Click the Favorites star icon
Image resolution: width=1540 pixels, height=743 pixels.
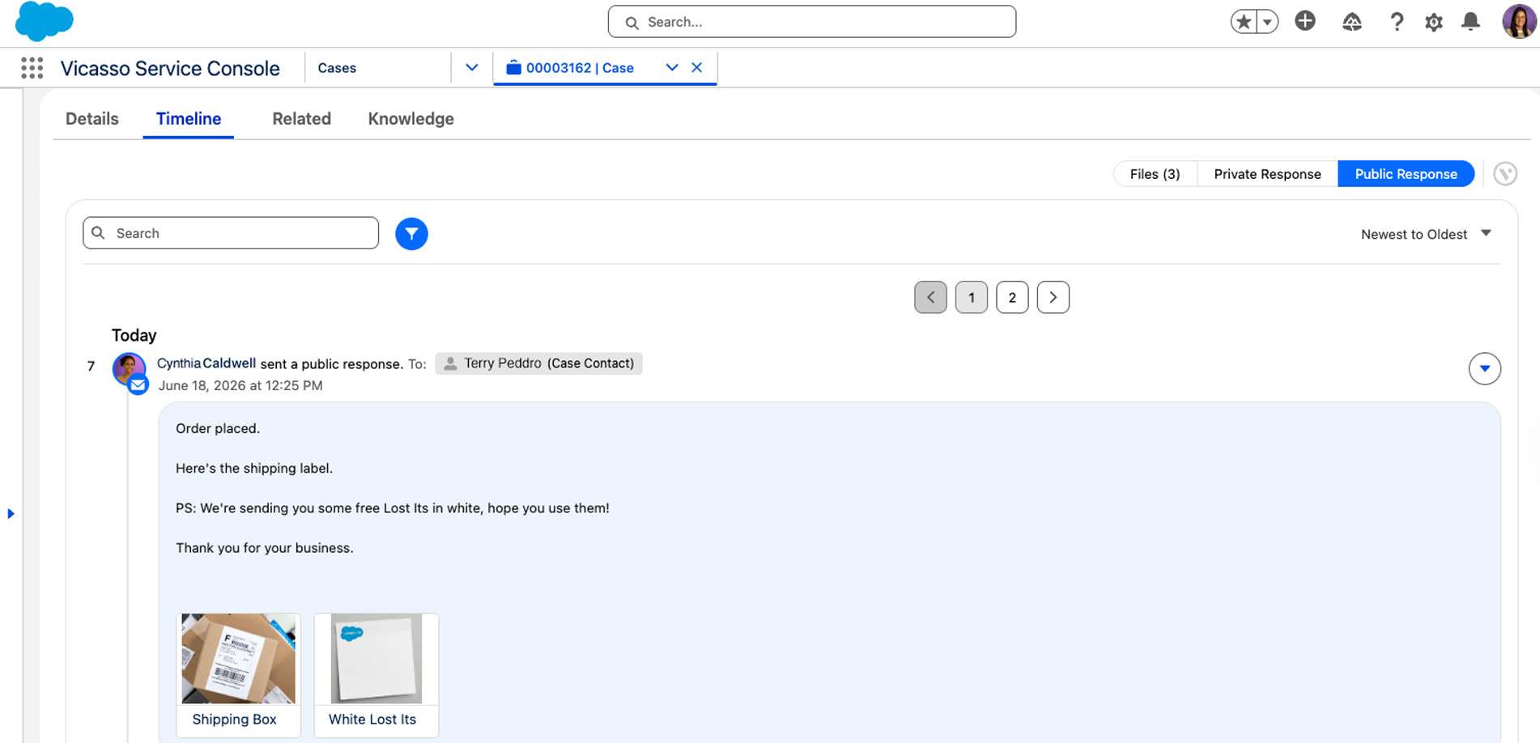point(1244,22)
